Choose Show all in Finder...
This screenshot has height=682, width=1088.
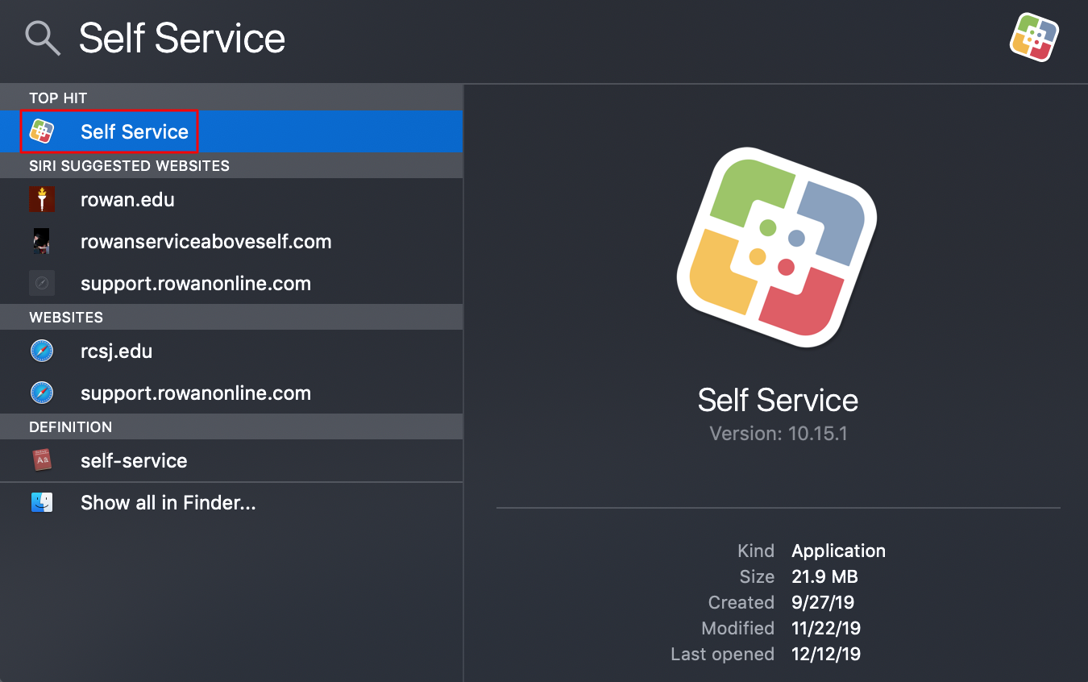point(168,502)
